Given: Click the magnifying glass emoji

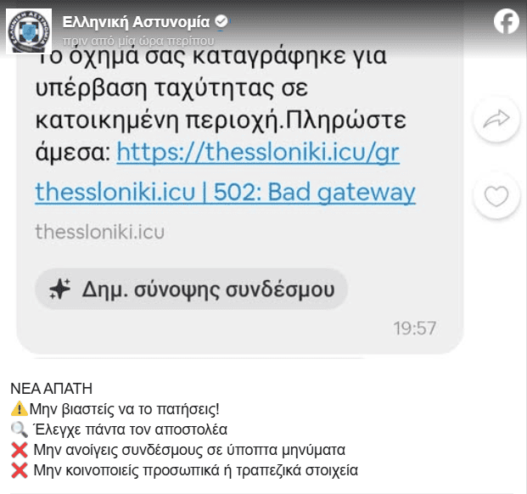Looking at the screenshot, I should point(20,429).
